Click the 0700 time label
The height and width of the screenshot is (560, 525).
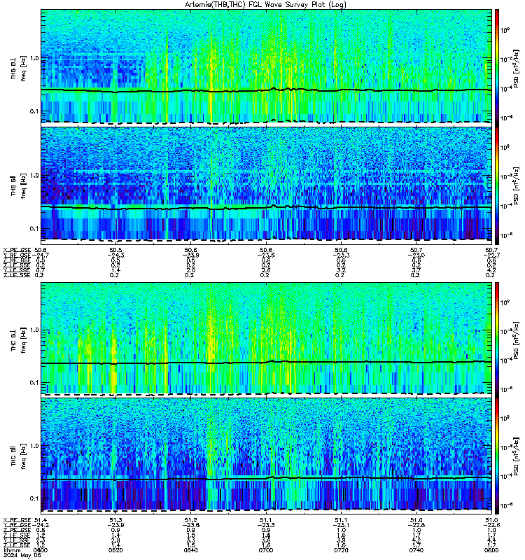266,550
